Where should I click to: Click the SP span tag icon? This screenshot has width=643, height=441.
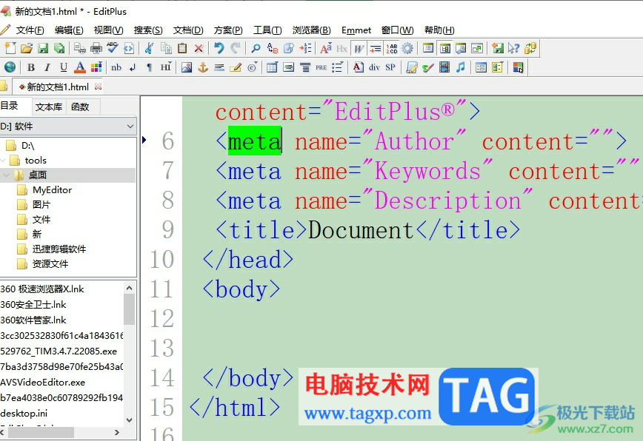click(390, 67)
